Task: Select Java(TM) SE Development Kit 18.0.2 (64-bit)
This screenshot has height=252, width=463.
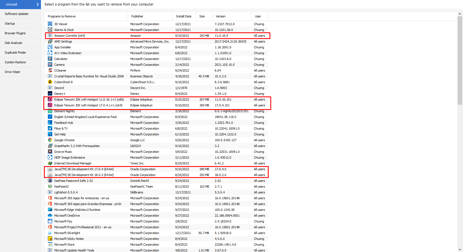Action: [x=156, y=175]
